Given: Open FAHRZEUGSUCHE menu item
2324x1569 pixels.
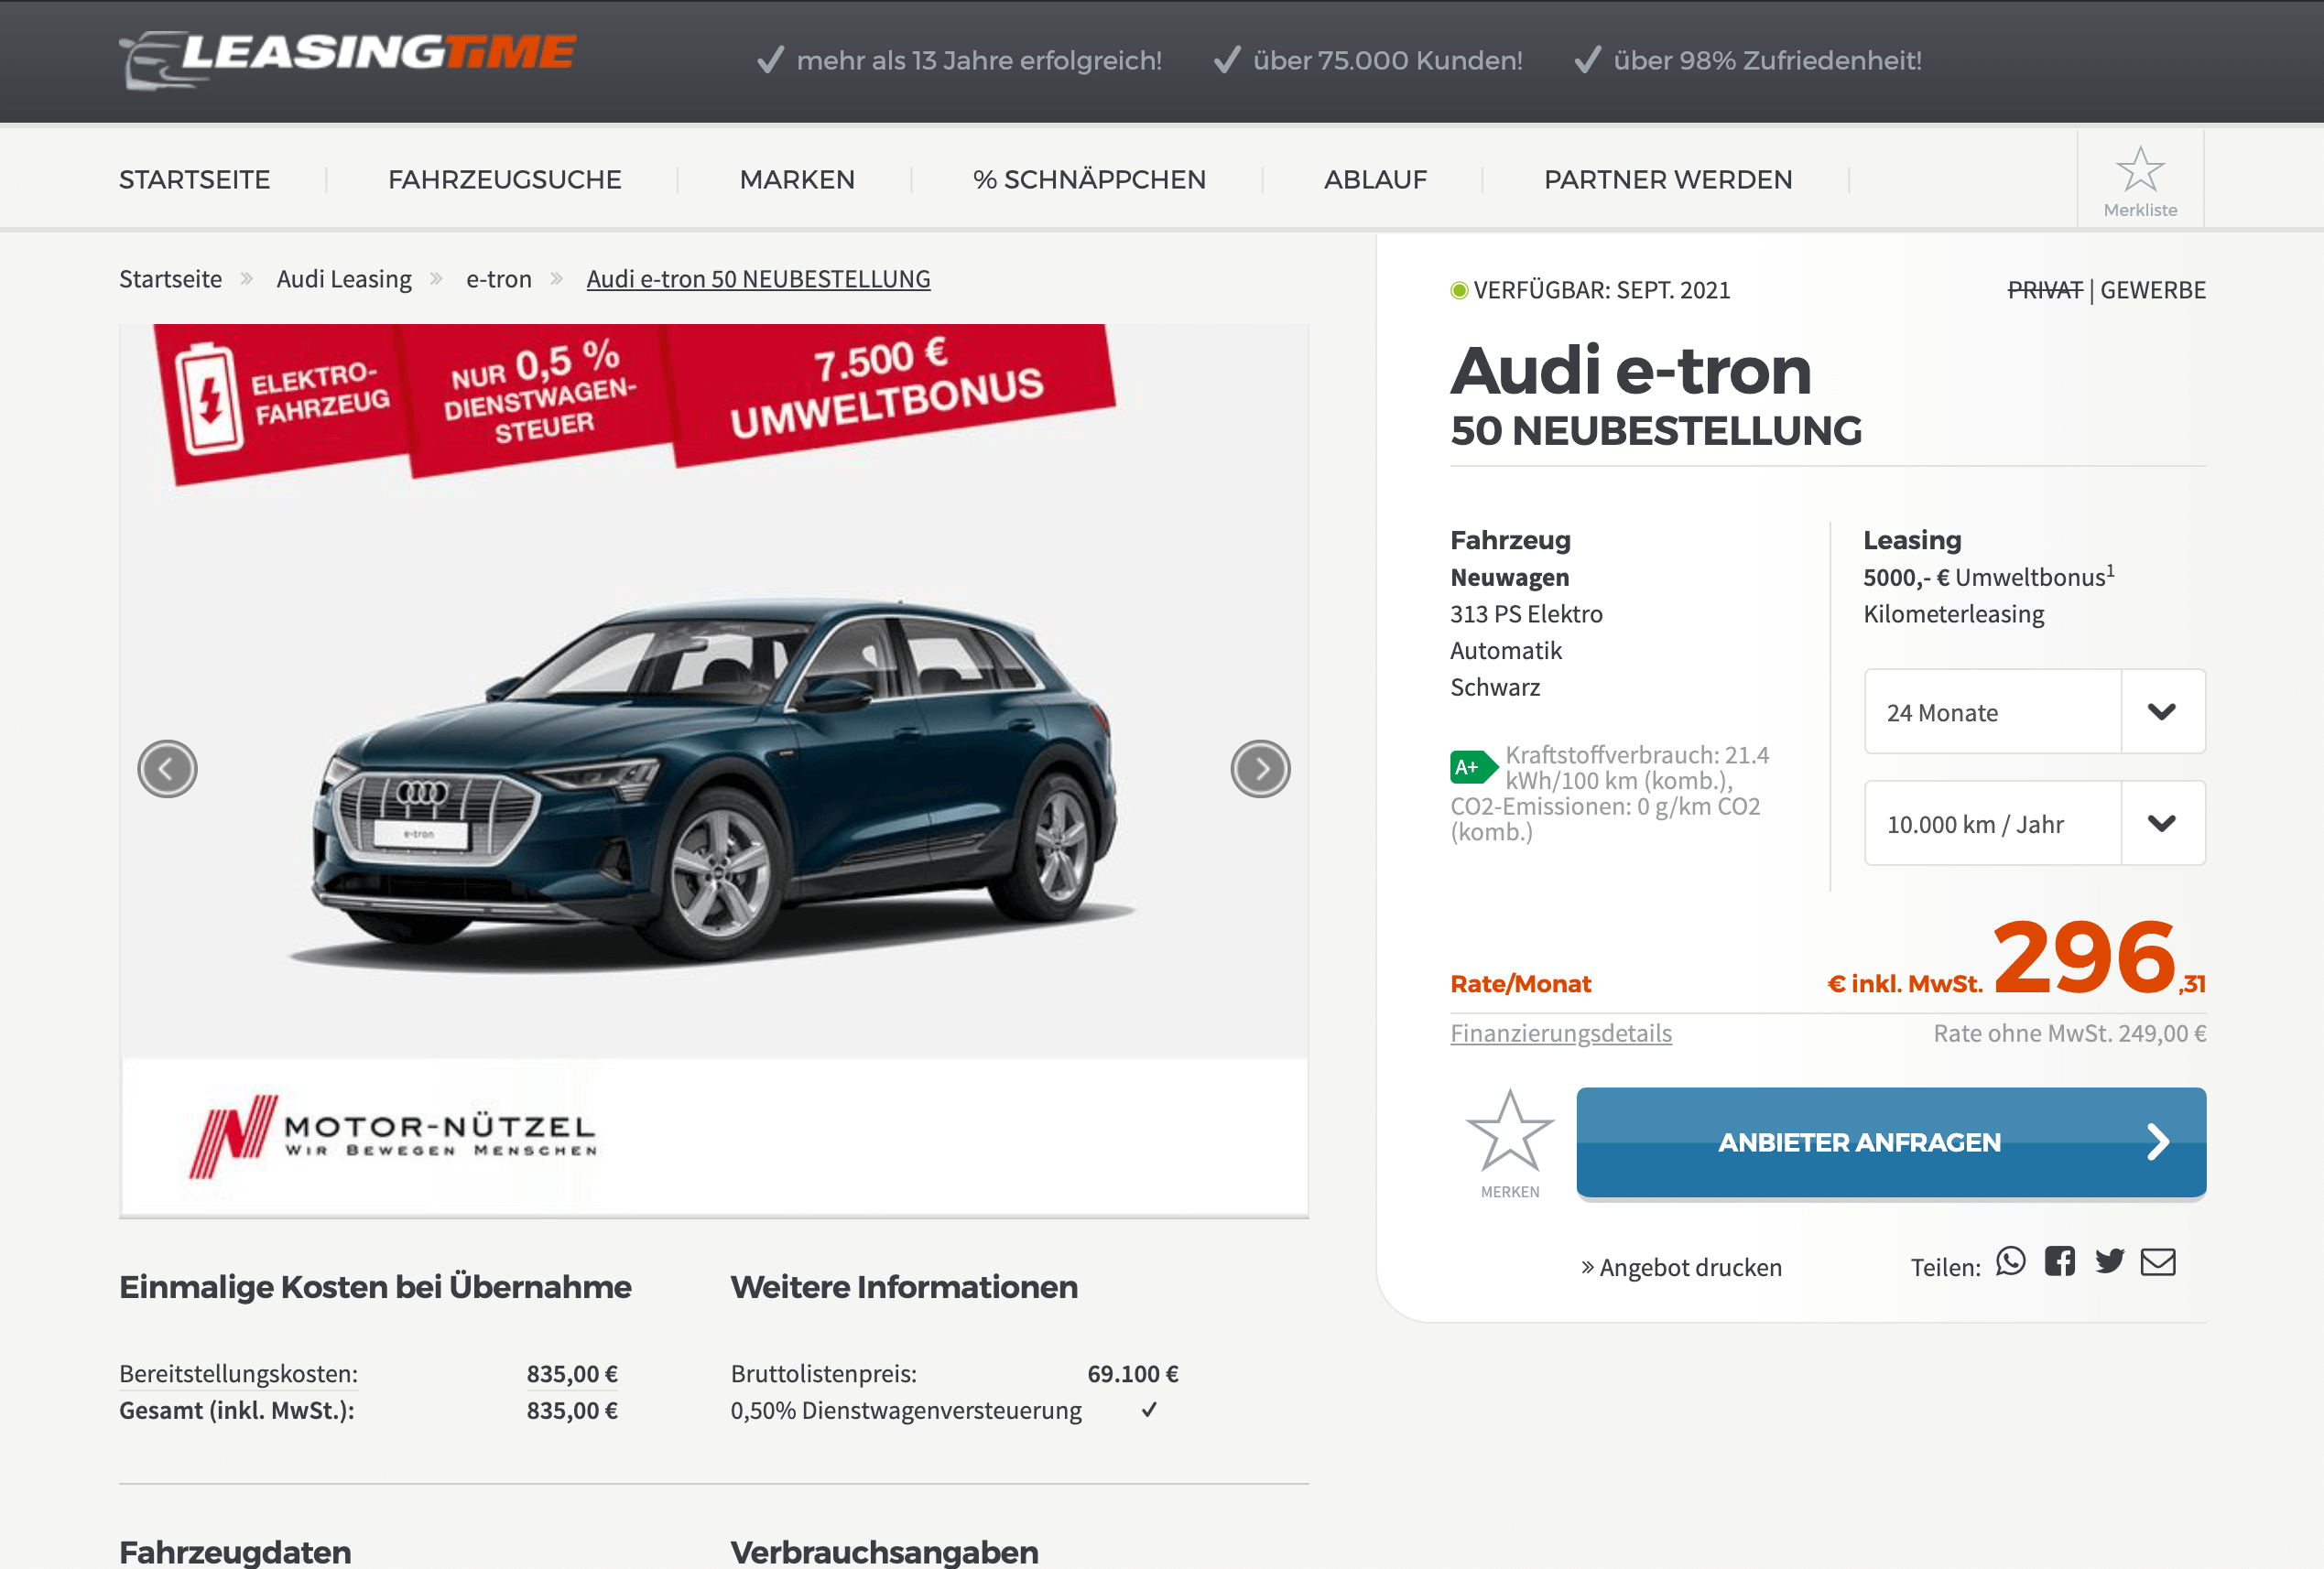Looking at the screenshot, I should [x=505, y=180].
